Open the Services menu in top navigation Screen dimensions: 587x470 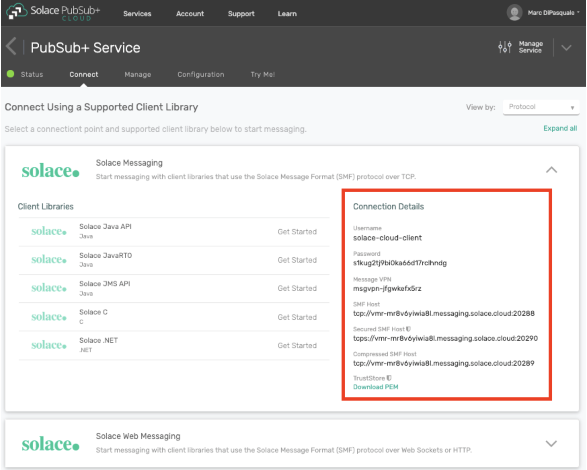point(137,14)
